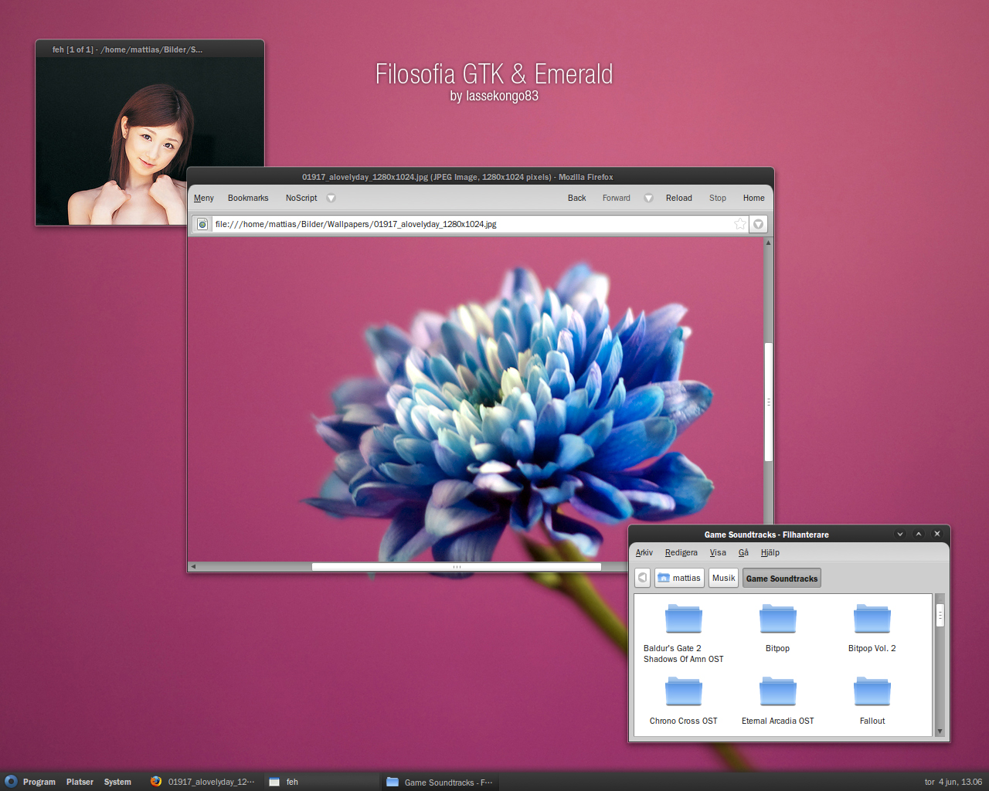
Task: Open the Meny menu in Firefox
Action: tap(204, 198)
